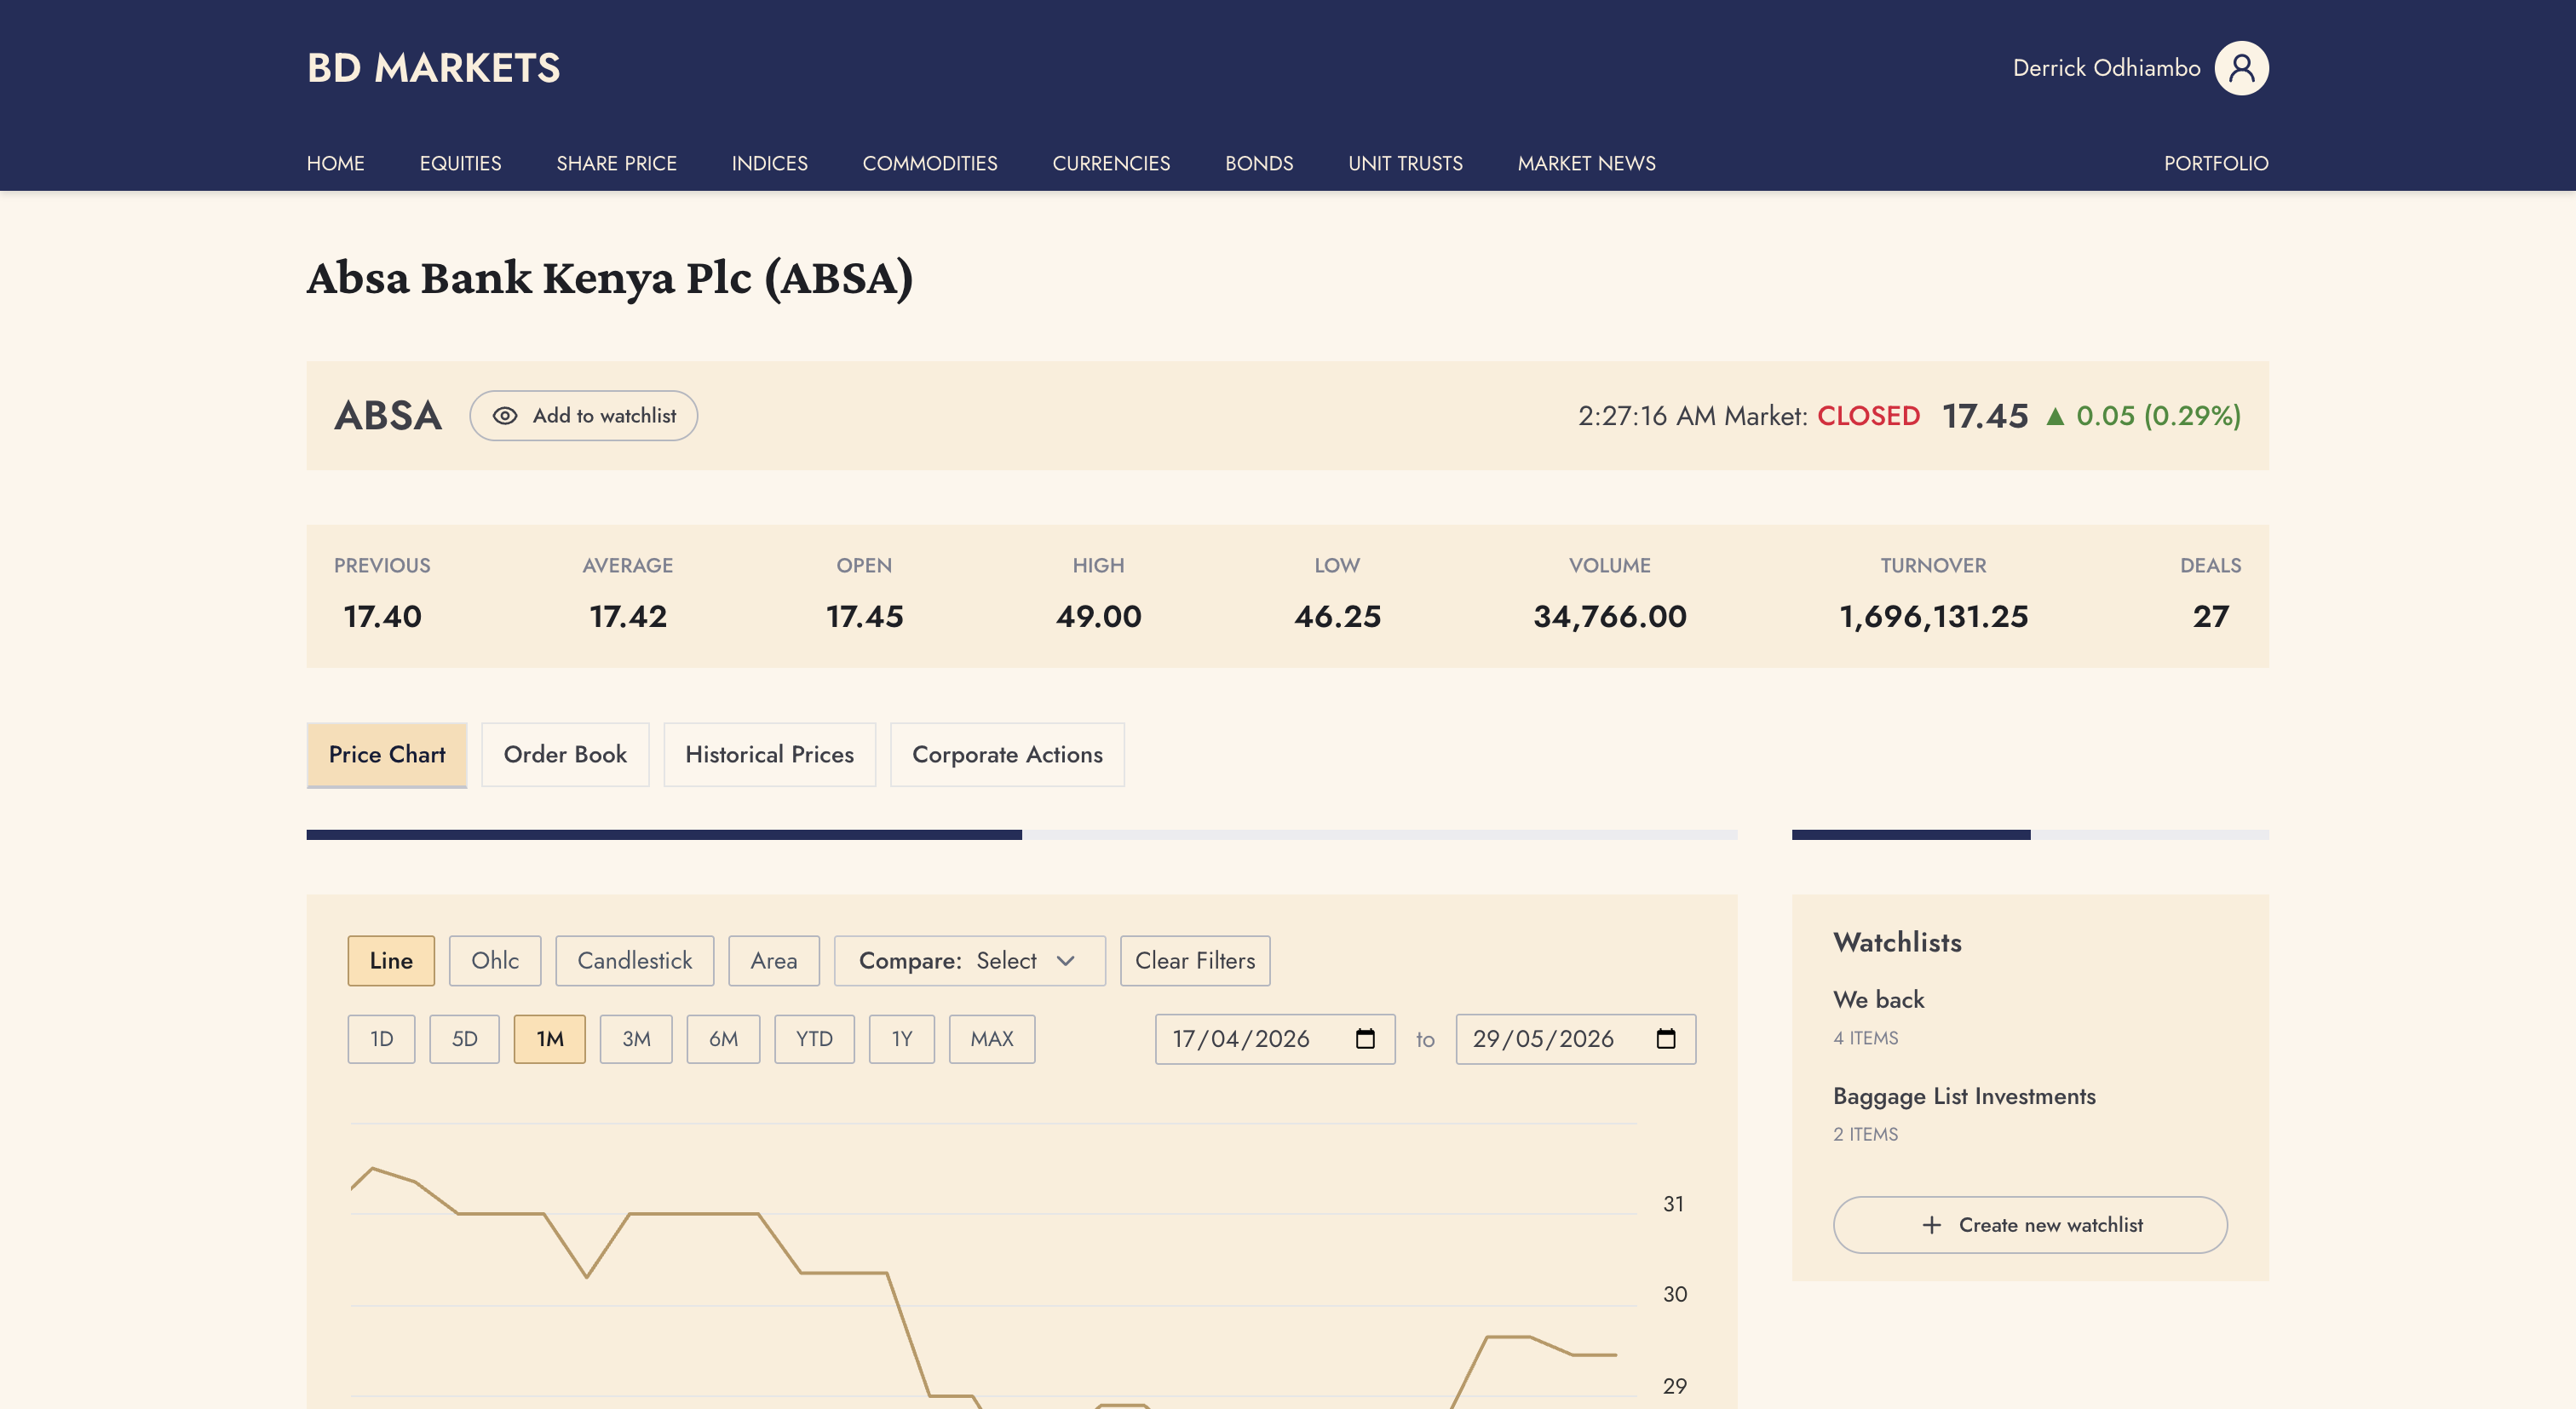Open the CURRENCIES menu item
The width and height of the screenshot is (2576, 1409).
coord(1111,163)
